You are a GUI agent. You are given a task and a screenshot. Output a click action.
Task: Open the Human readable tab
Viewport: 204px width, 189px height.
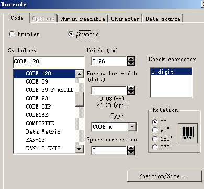click(83, 19)
